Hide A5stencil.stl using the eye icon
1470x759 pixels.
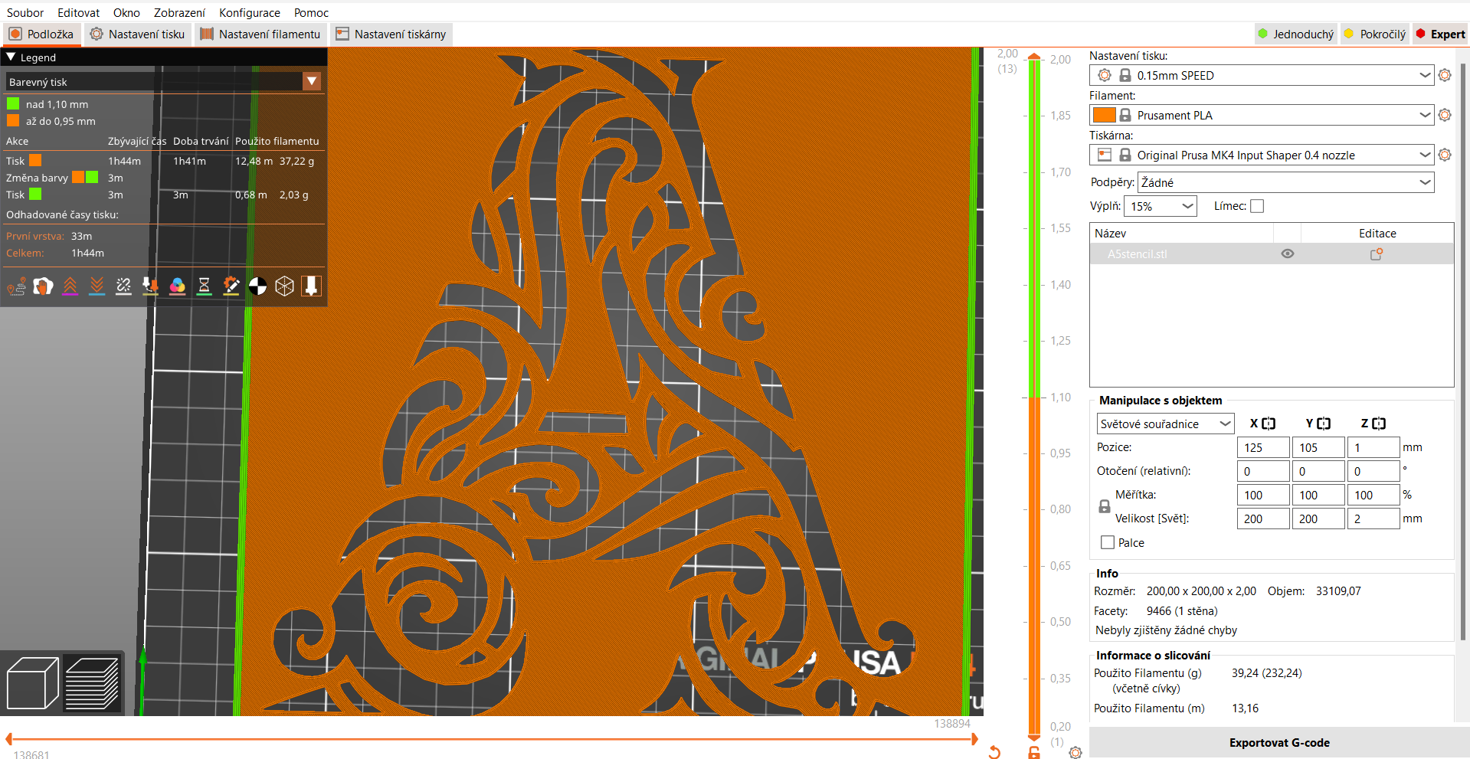tap(1288, 254)
